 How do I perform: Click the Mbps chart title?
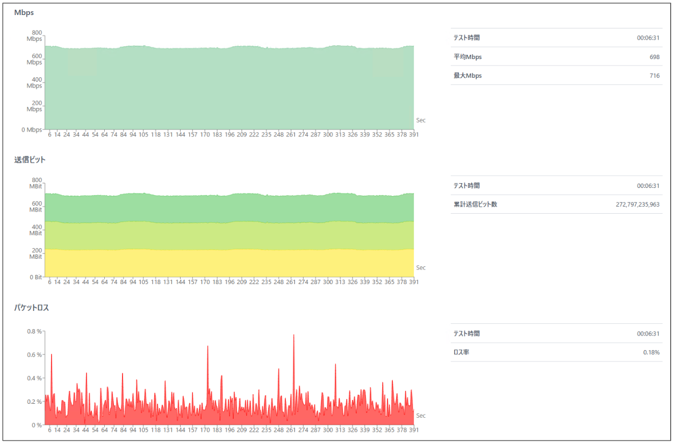(24, 12)
